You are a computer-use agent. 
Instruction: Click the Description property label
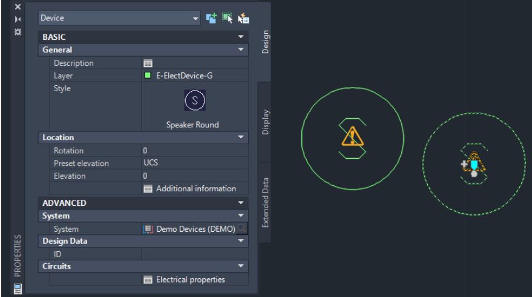pyautogui.click(x=74, y=63)
